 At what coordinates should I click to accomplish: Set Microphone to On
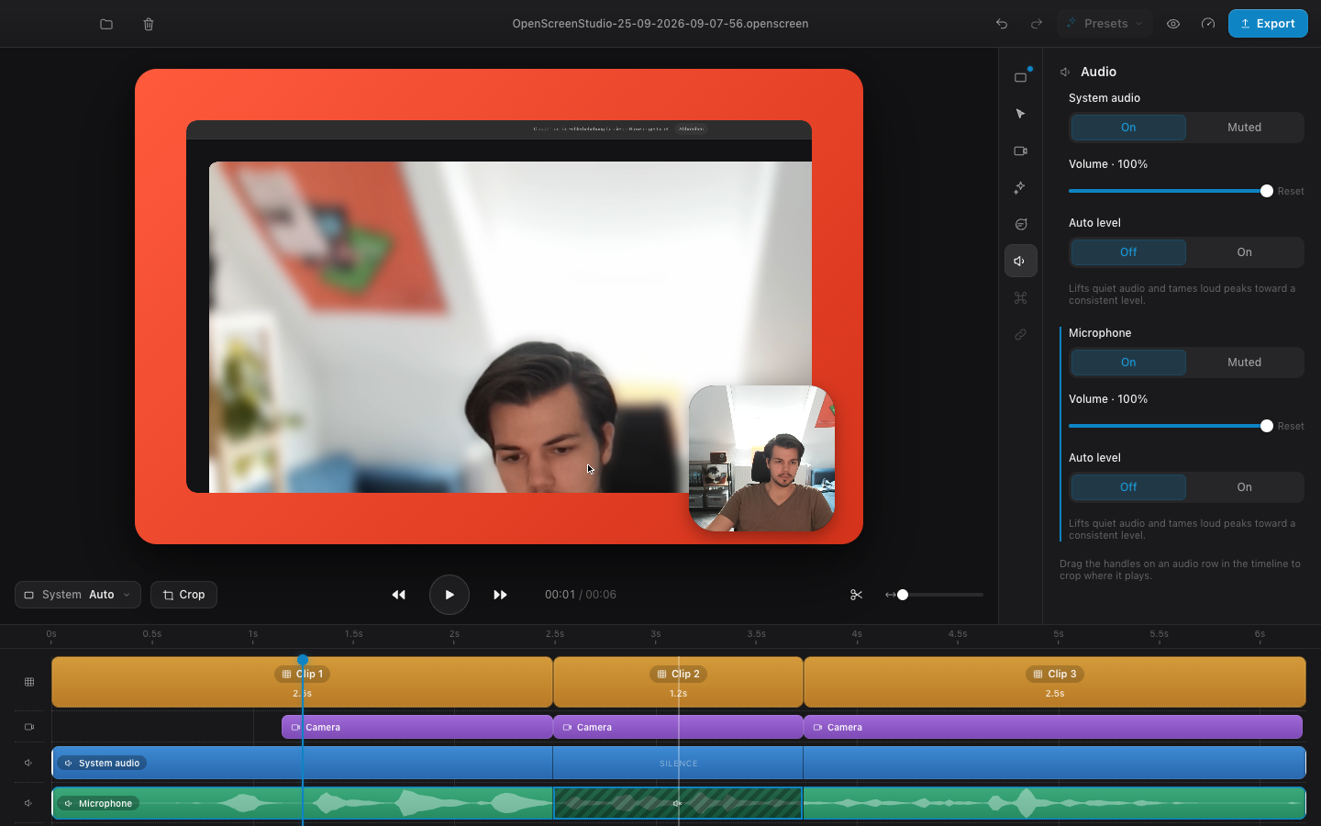pos(1128,363)
